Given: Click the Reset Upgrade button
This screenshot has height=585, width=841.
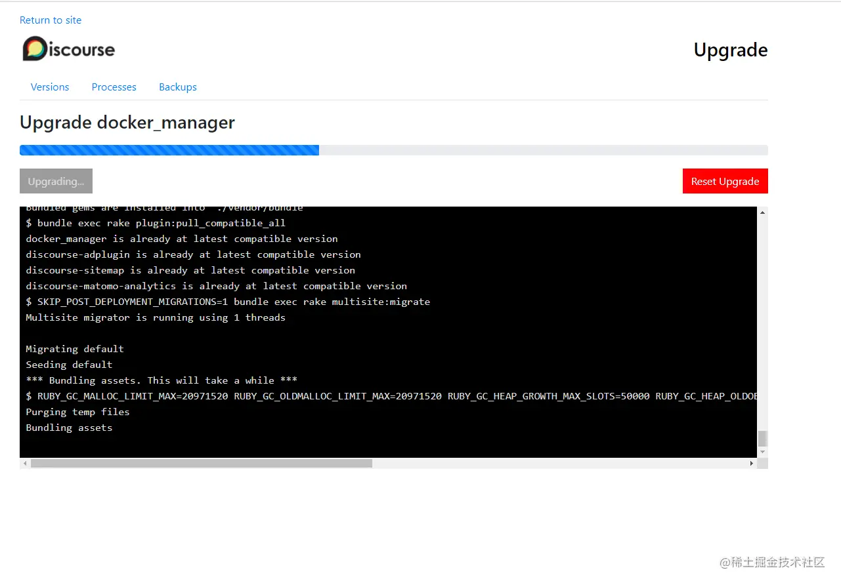Looking at the screenshot, I should (x=725, y=182).
